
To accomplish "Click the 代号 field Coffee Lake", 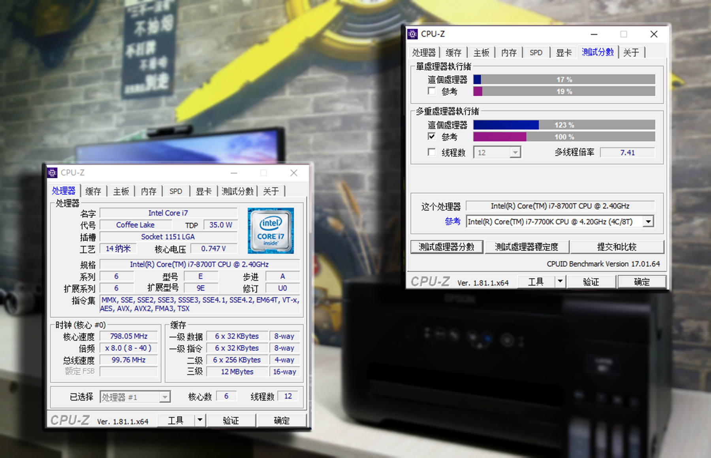I will click(135, 225).
